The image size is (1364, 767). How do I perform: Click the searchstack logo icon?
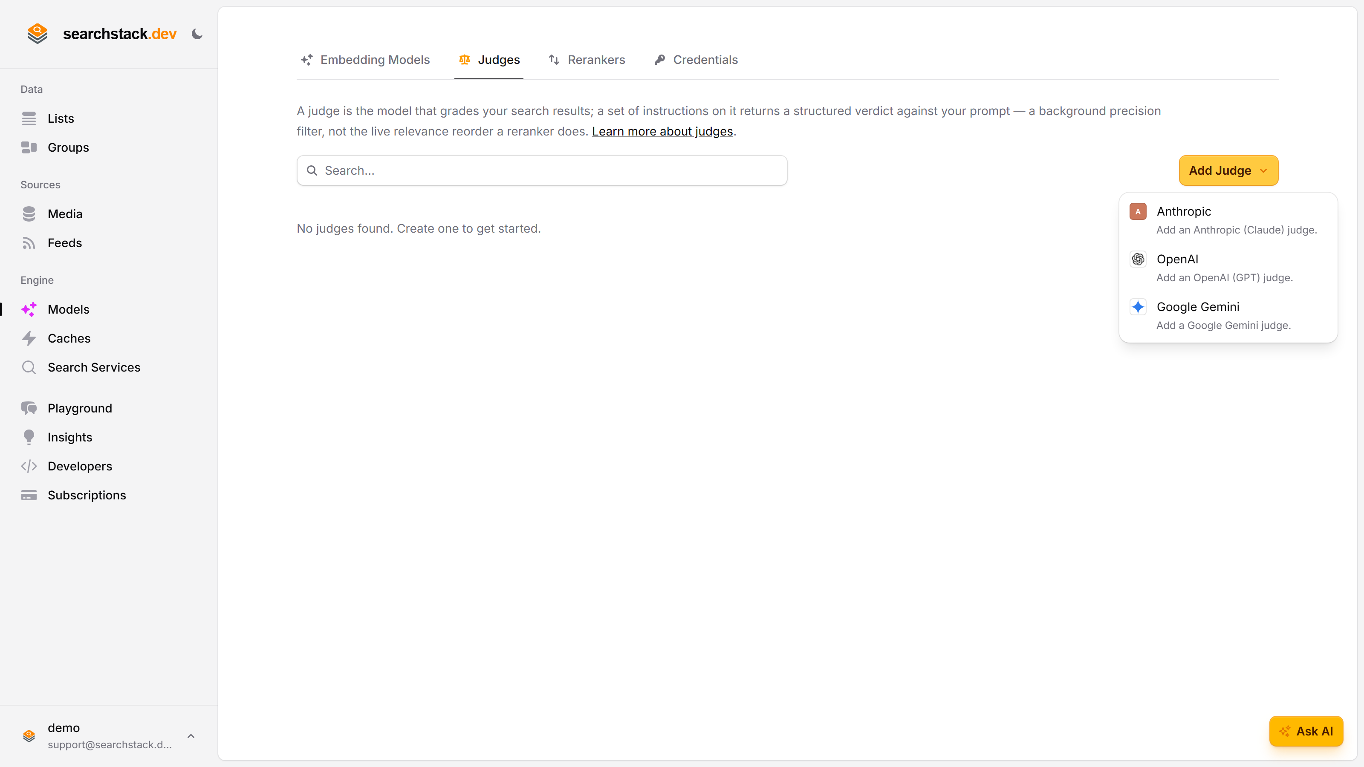click(38, 34)
